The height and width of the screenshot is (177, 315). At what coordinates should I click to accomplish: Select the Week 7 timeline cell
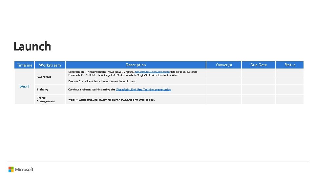25,87
